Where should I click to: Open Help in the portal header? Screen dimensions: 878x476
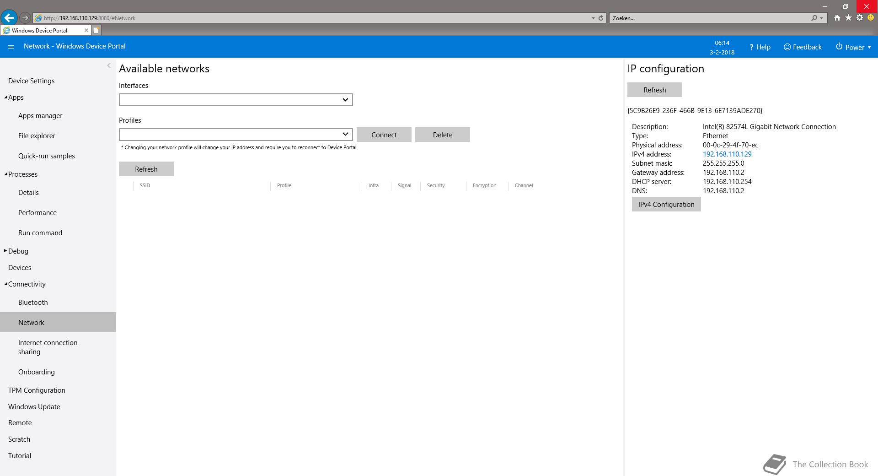pyautogui.click(x=760, y=47)
